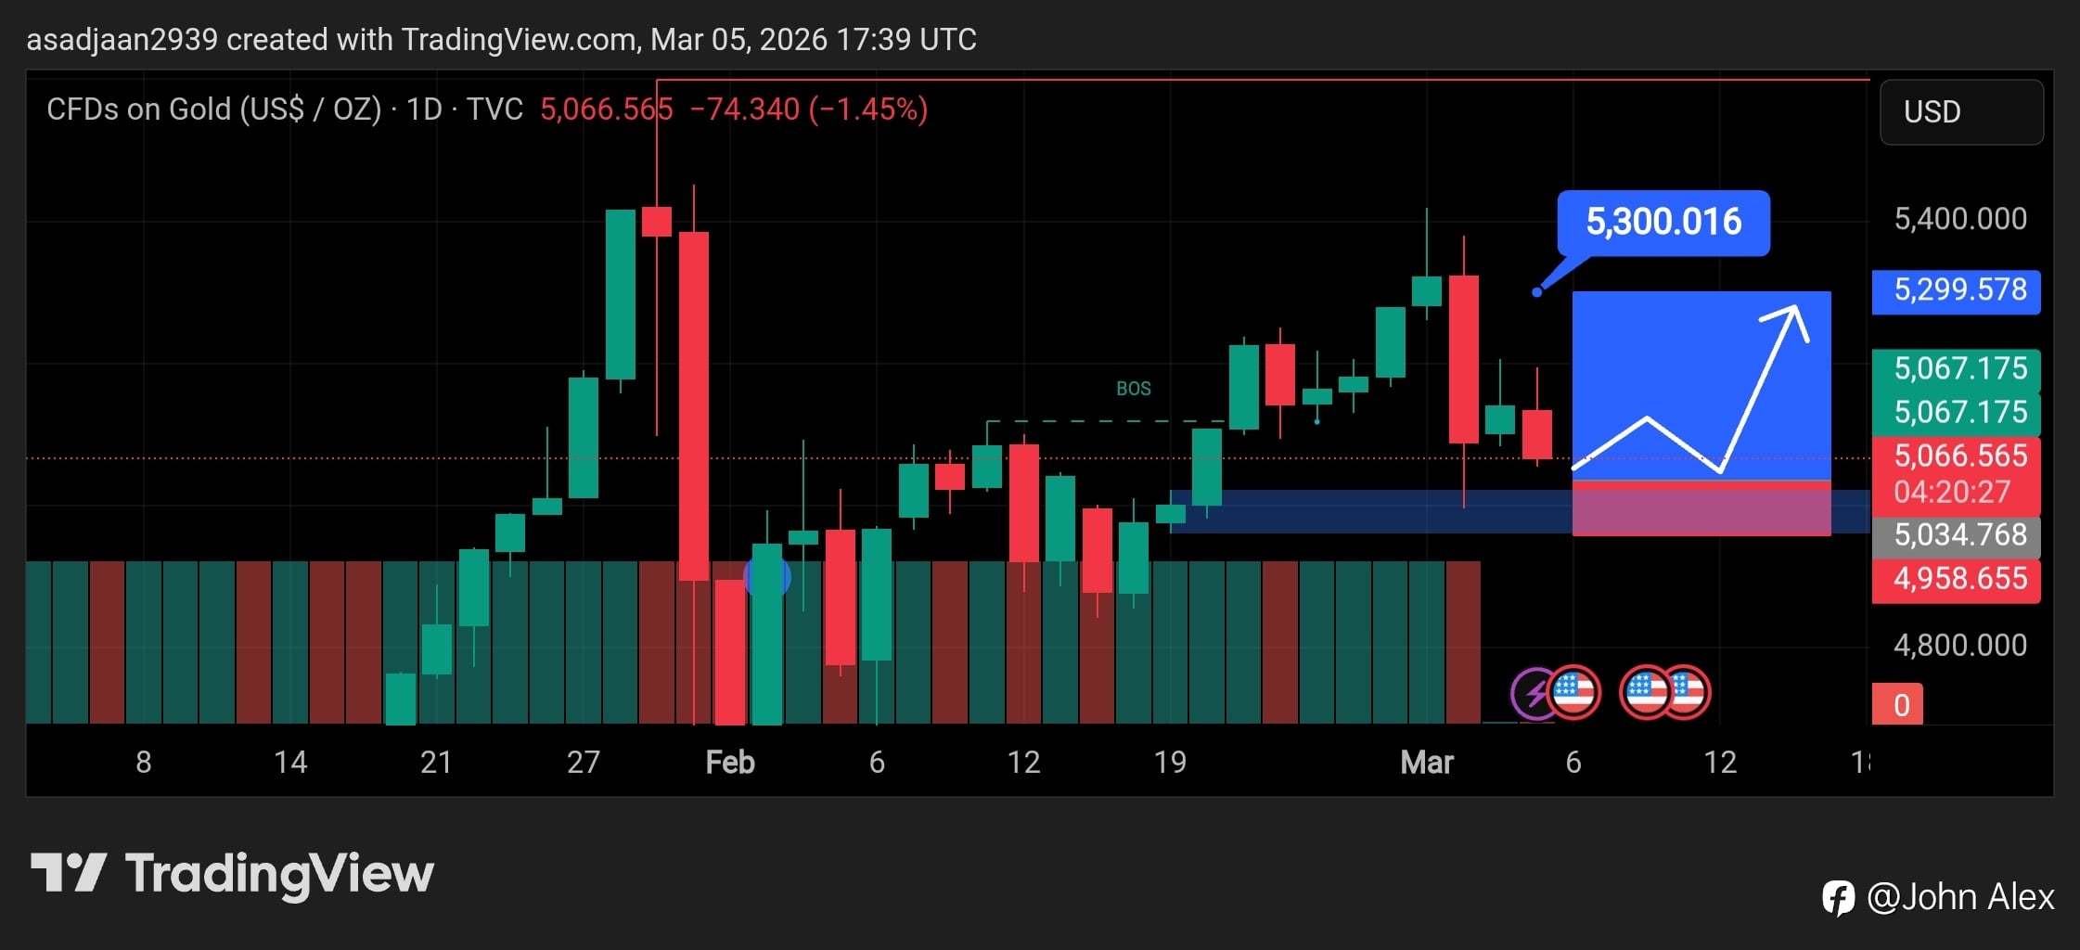2080x950 pixels.
Task: Click the CFDs on Gold symbol title
Action: tap(214, 109)
